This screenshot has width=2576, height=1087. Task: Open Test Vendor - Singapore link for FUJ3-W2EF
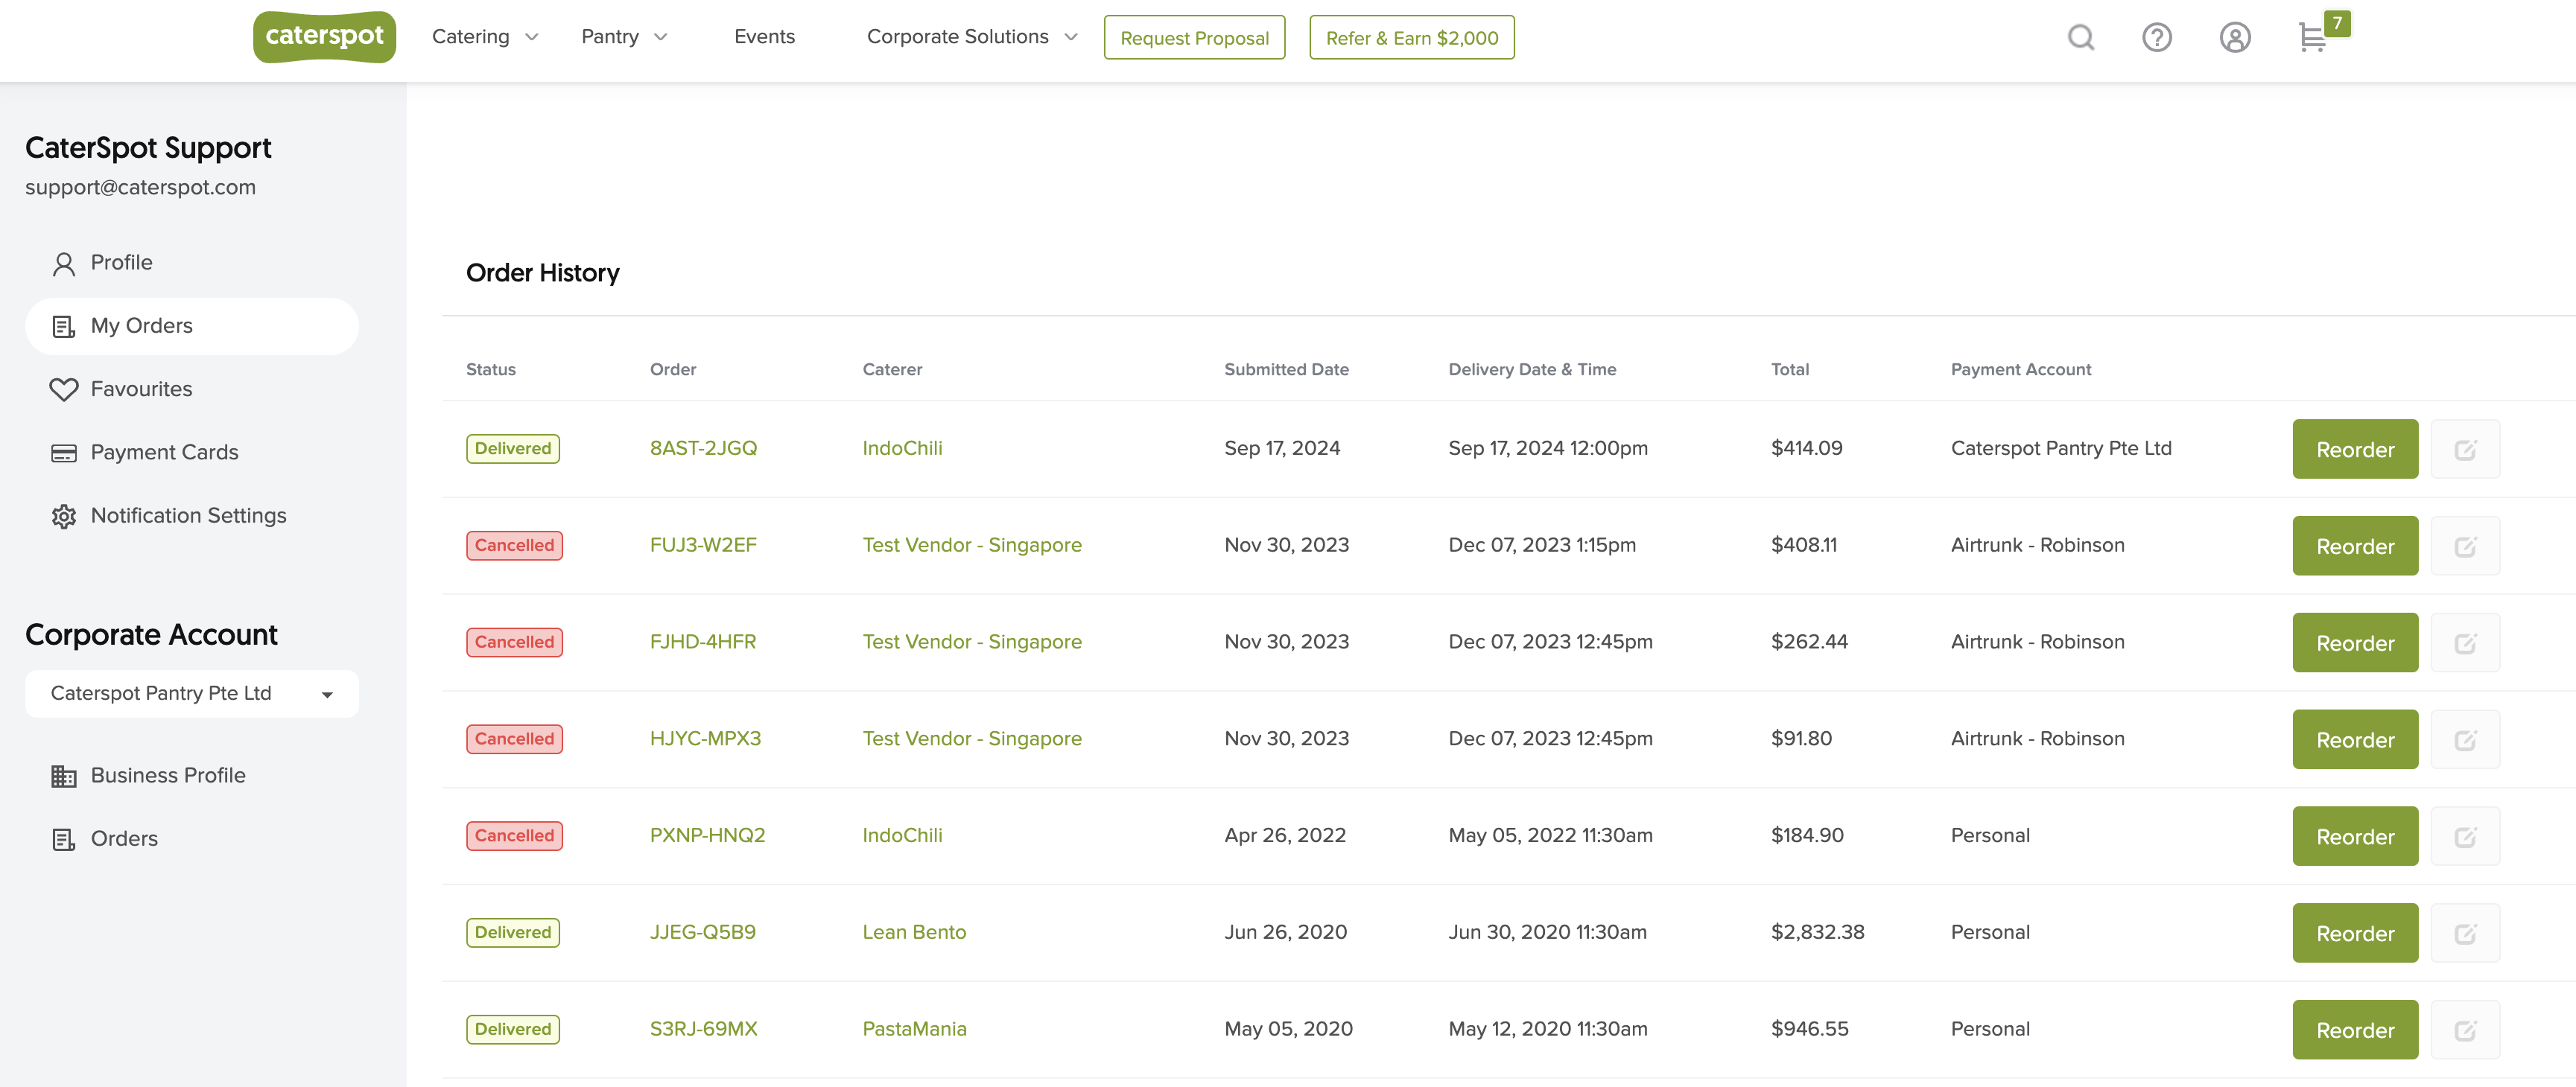tap(972, 546)
